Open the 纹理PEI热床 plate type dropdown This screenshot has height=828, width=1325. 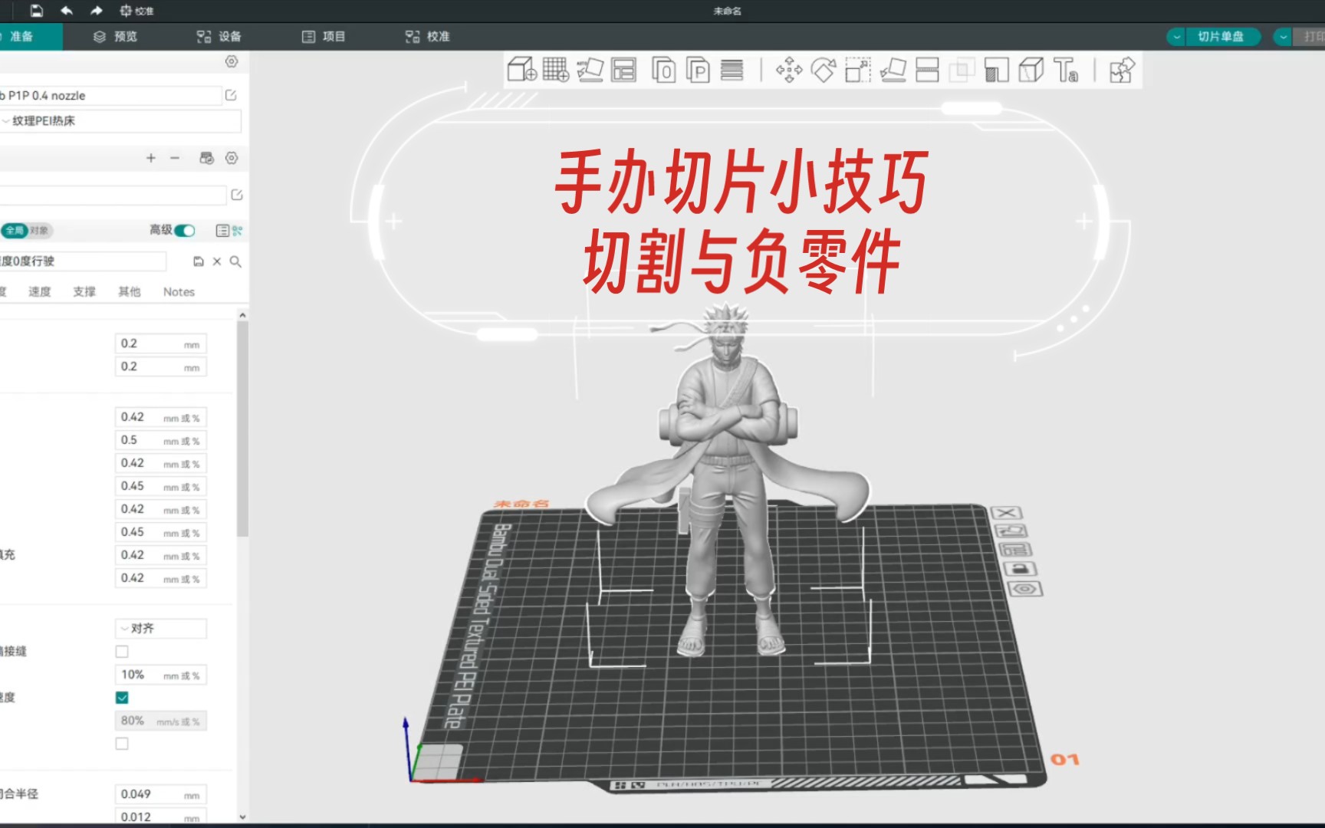pyautogui.click(x=120, y=121)
